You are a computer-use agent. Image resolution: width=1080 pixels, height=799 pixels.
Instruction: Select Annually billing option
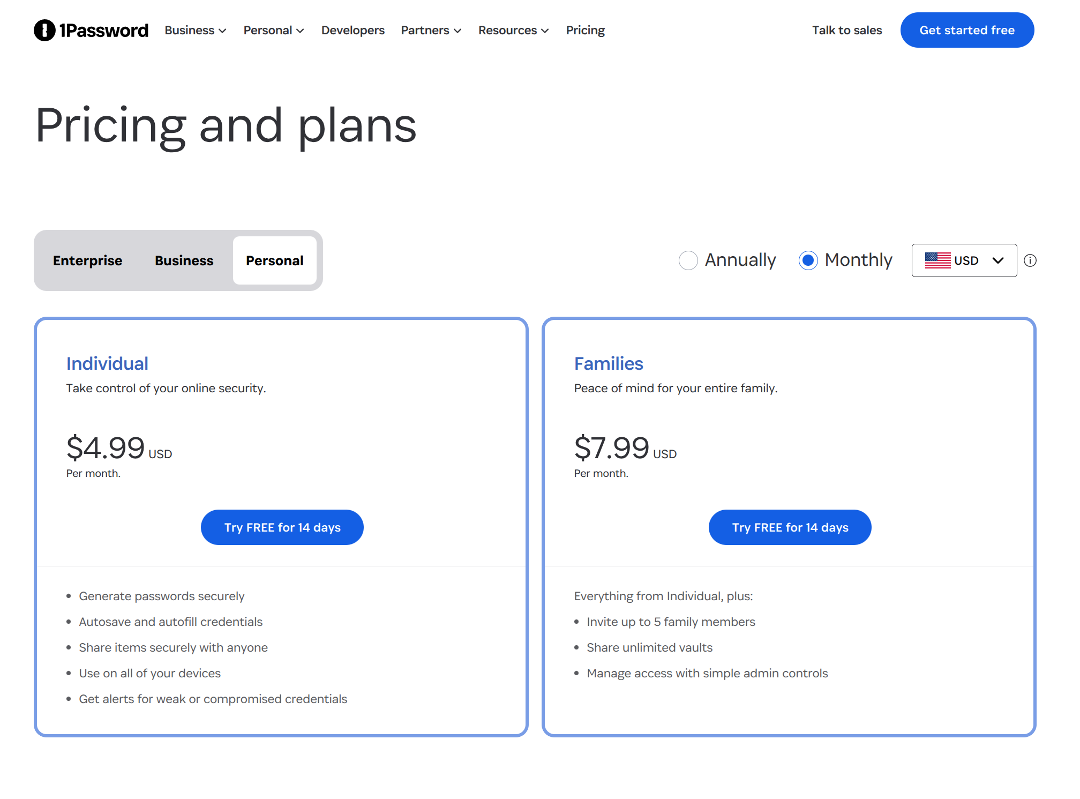pyautogui.click(x=688, y=260)
